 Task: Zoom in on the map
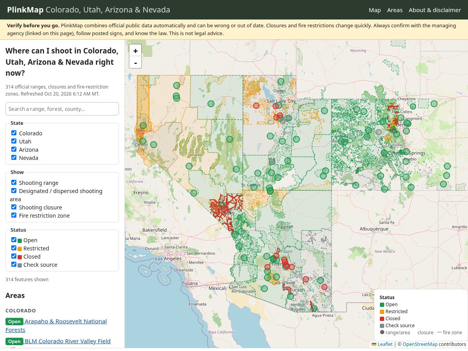135,51
